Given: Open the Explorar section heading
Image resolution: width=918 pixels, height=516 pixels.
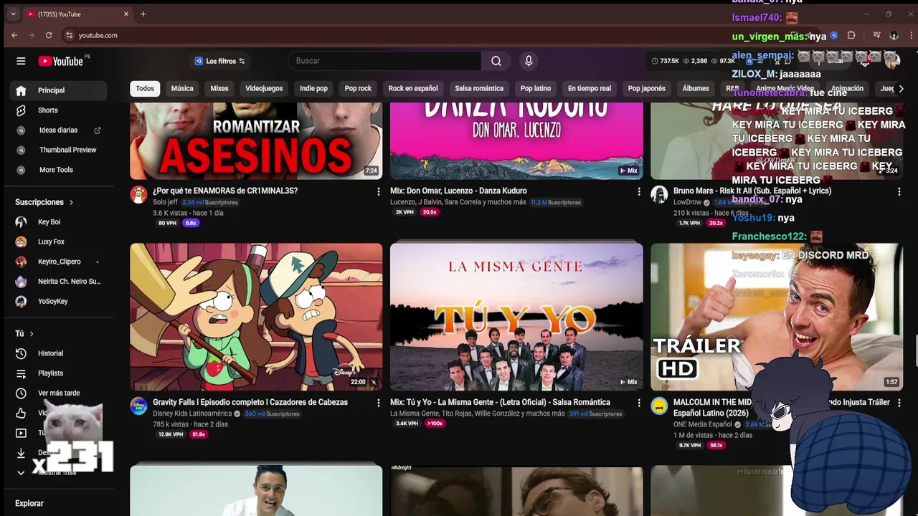Looking at the screenshot, I should point(29,503).
